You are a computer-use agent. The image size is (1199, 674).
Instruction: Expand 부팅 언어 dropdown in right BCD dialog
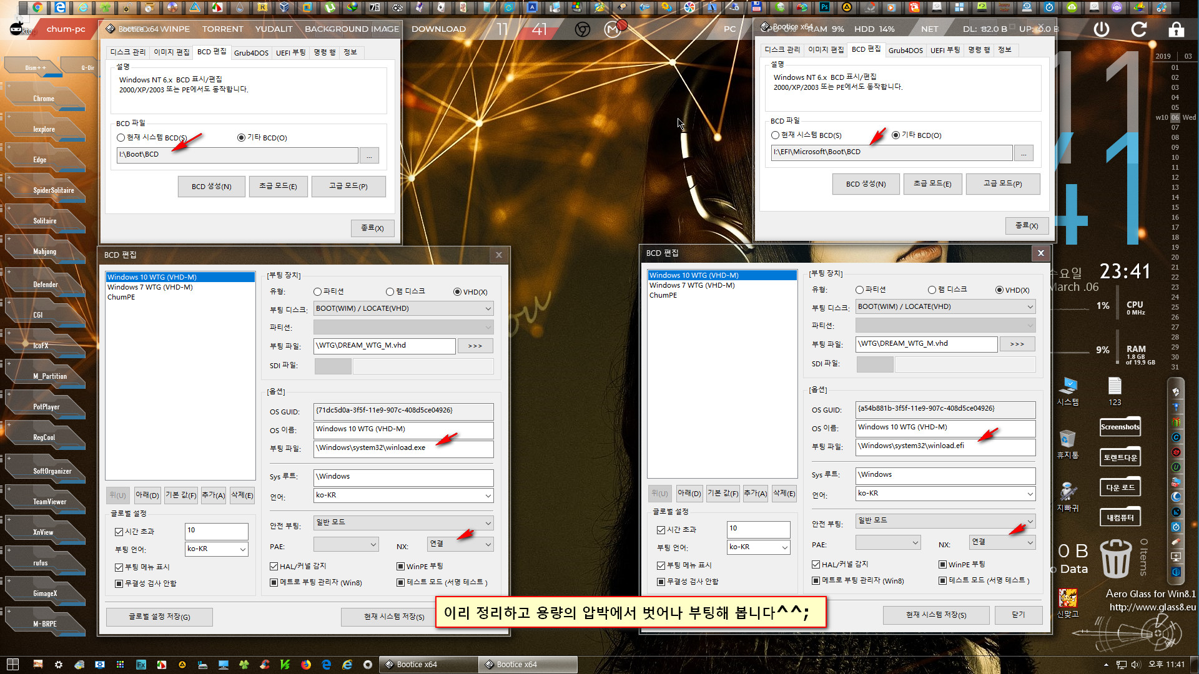click(x=785, y=547)
